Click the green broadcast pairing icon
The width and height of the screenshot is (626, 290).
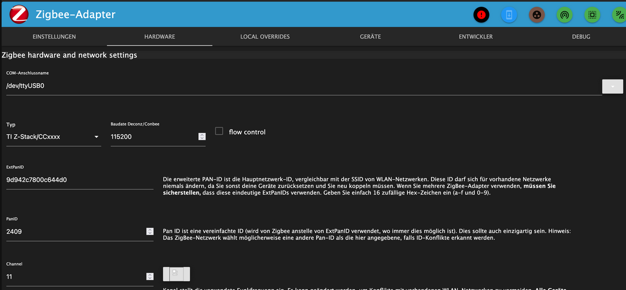pos(564,15)
